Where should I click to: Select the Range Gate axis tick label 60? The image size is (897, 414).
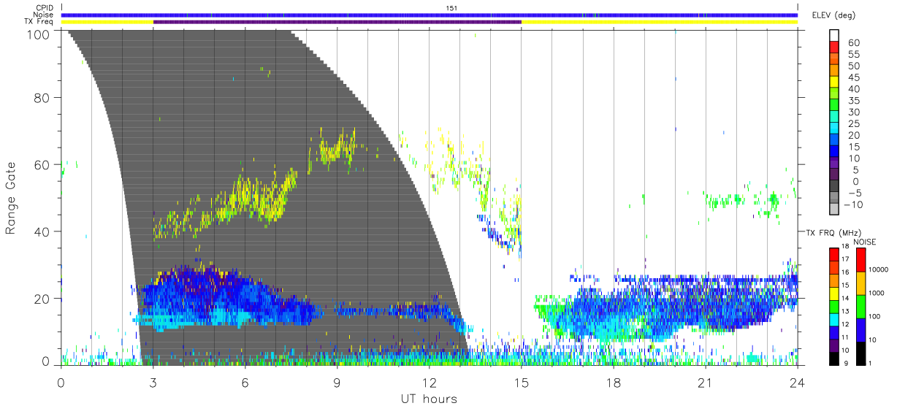tap(40, 164)
